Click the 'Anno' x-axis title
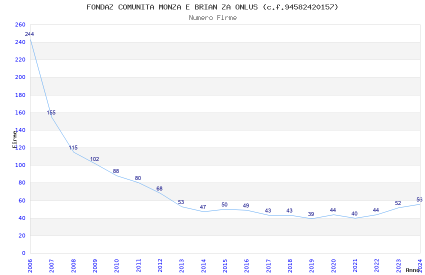The image size is (425, 275). pos(412,270)
